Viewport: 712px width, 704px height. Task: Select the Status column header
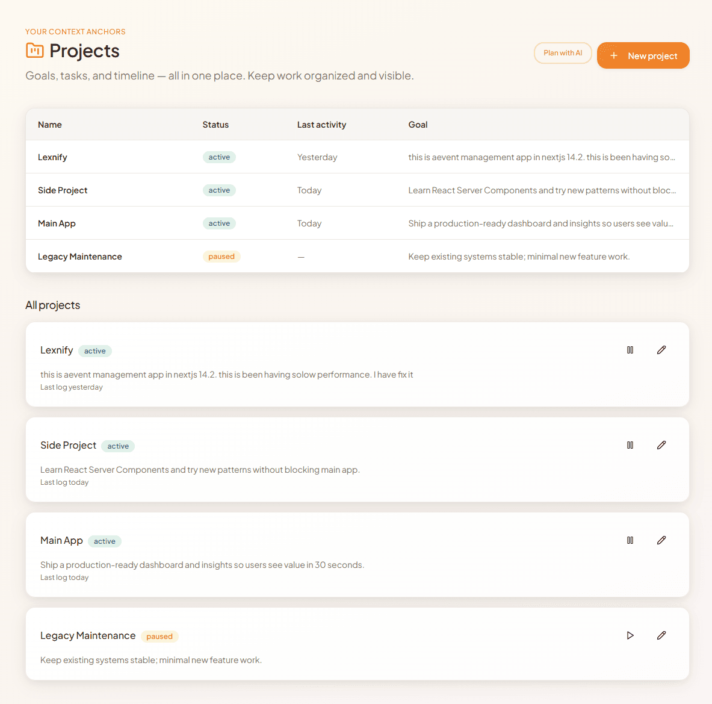tap(215, 125)
